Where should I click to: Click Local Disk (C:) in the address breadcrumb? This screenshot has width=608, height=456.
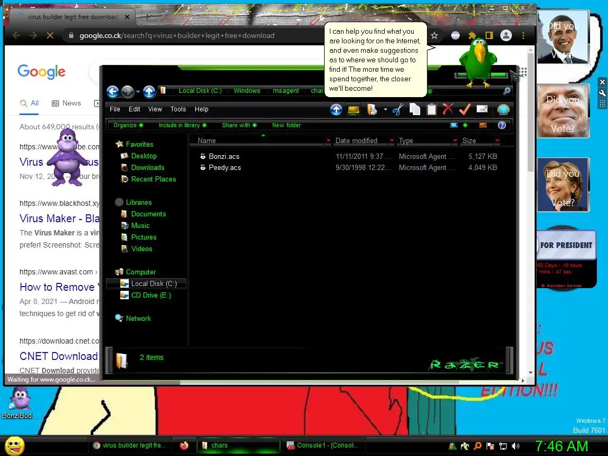tap(200, 91)
